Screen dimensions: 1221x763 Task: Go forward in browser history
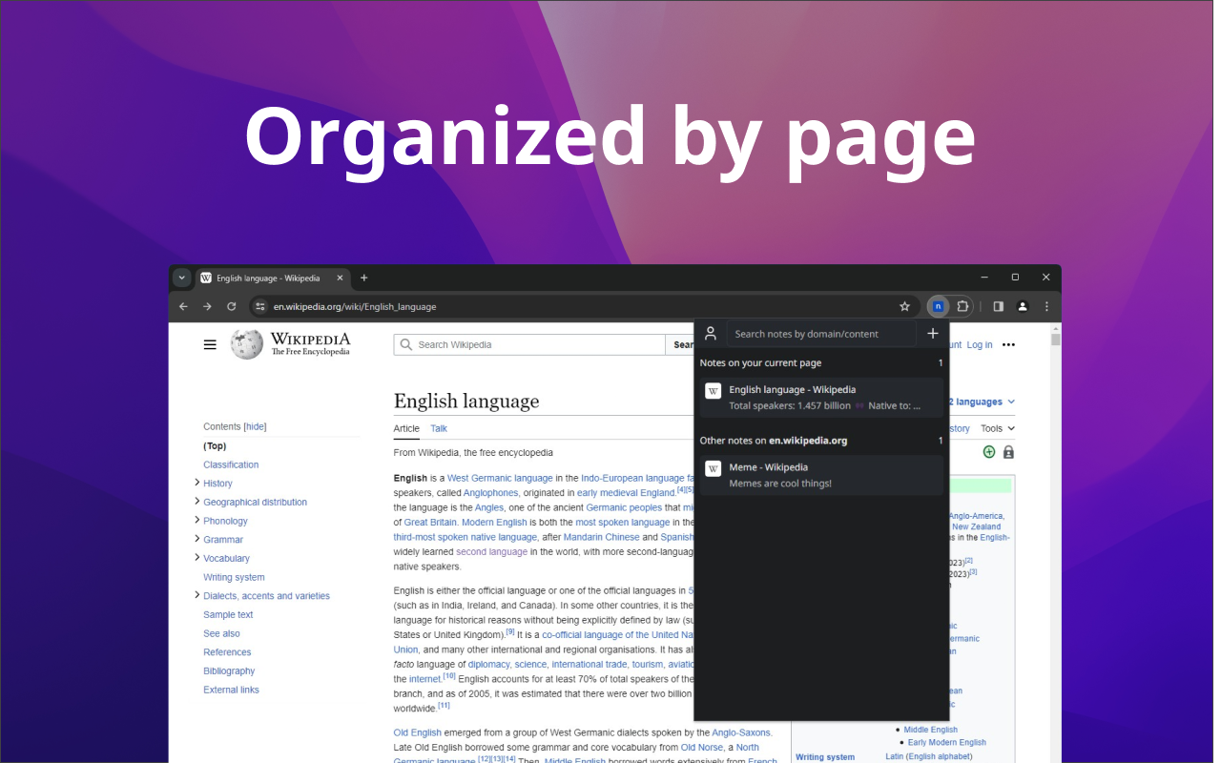click(x=207, y=306)
